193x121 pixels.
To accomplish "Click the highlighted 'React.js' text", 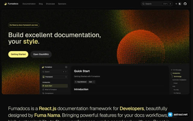I will (48, 109).
